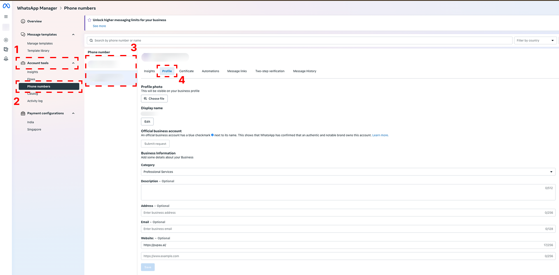Click the Enter business address field

click(348, 213)
